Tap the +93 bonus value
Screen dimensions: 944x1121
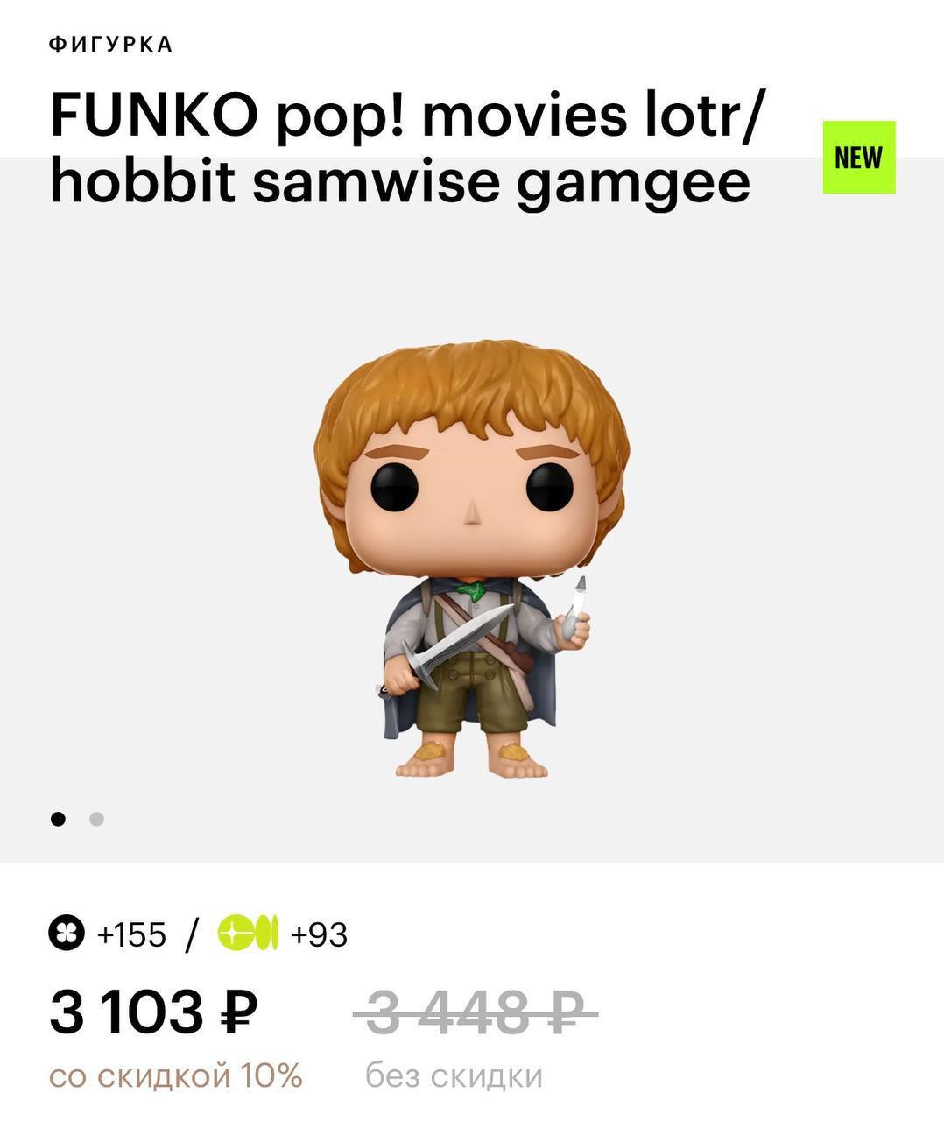pyautogui.click(x=320, y=934)
